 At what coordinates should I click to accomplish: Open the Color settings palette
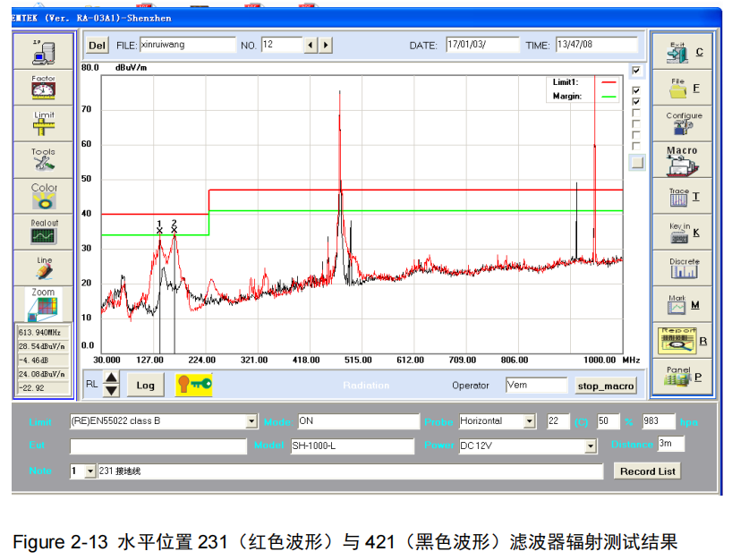pyautogui.click(x=43, y=197)
